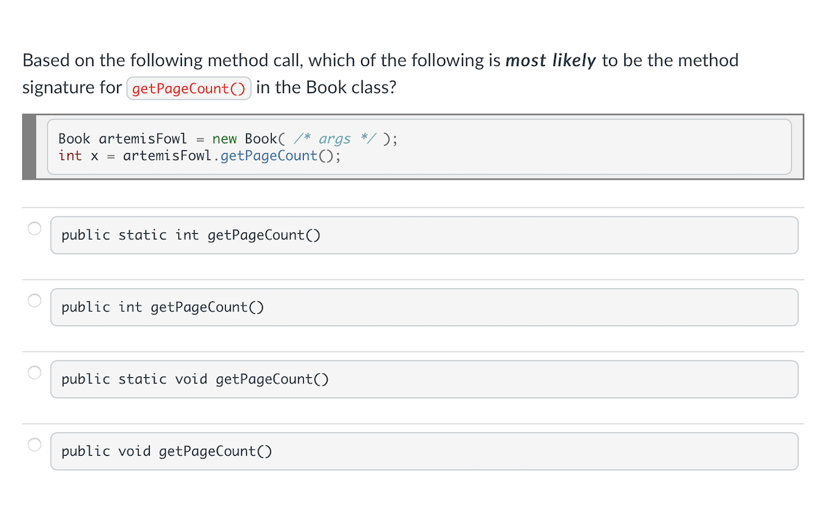The height and width of the screenshot is (515, 825).
Task: Click the code line 'int x = artemisFowl.getPageCount();'
Action: click(199, 156)
